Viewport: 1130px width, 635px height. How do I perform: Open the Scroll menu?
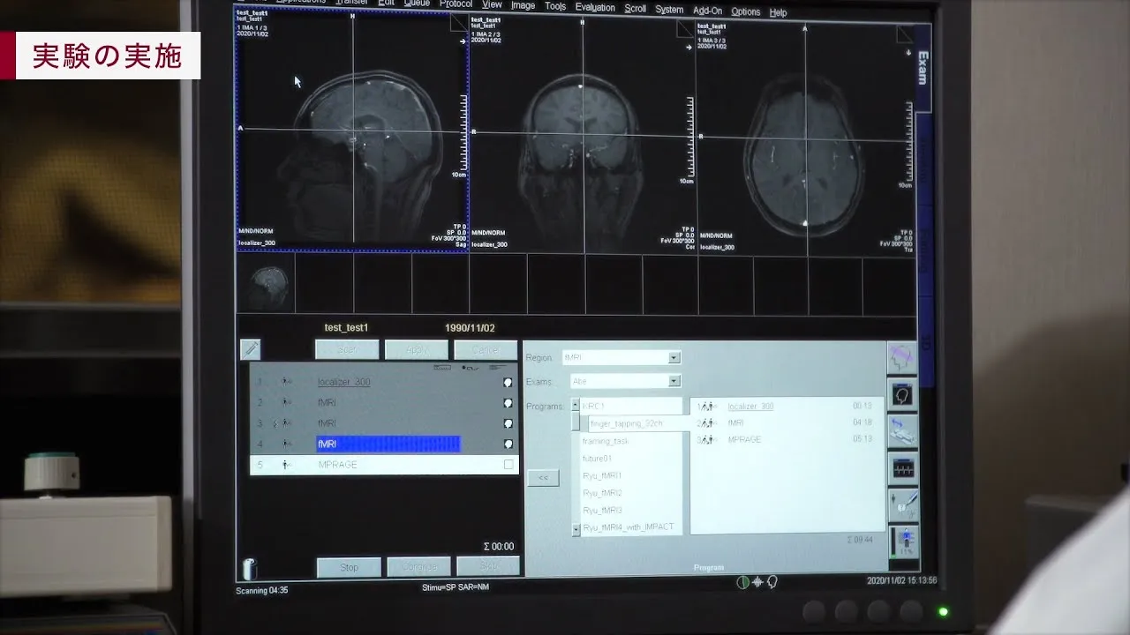(635, 9)
